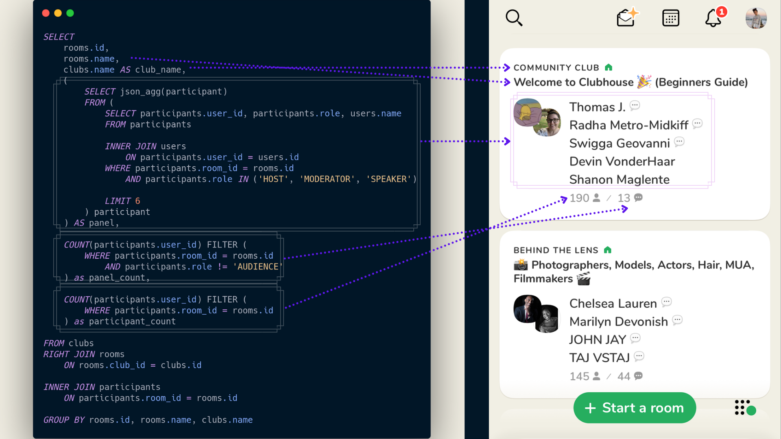
Task: Click the 145 participants count
Action: click(x=579, y=376)
